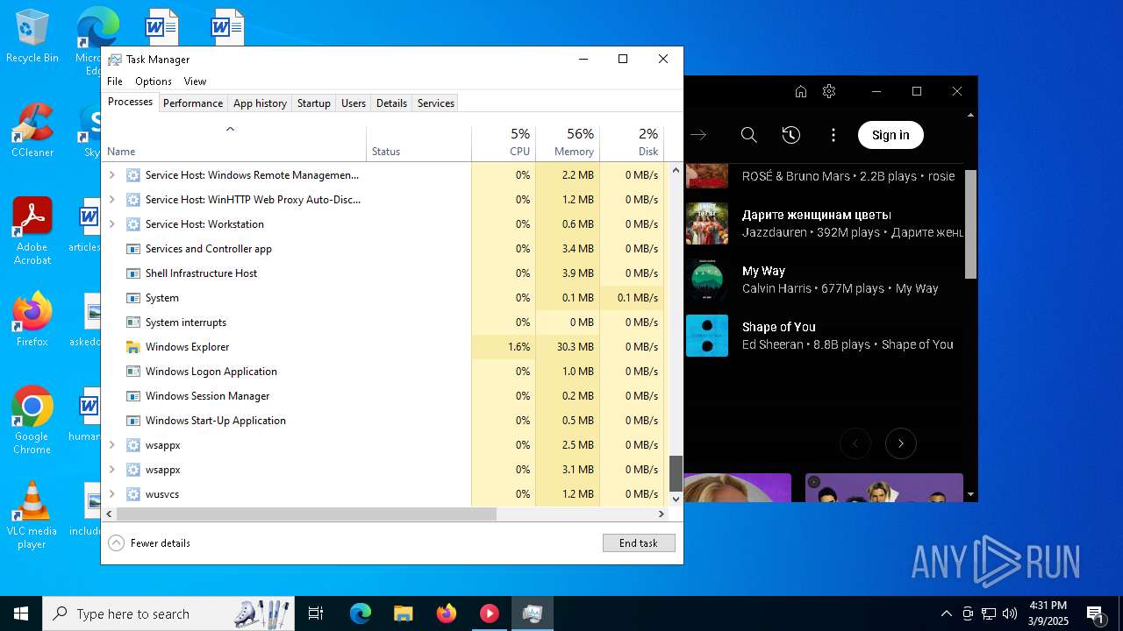Open the File menu in Task Manager

coord(115,82)
